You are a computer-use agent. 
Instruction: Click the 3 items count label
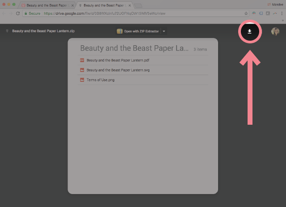(x=200, y=49)
